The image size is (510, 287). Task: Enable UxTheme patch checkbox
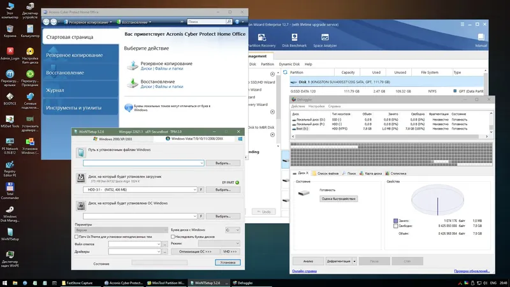[76, 237]
